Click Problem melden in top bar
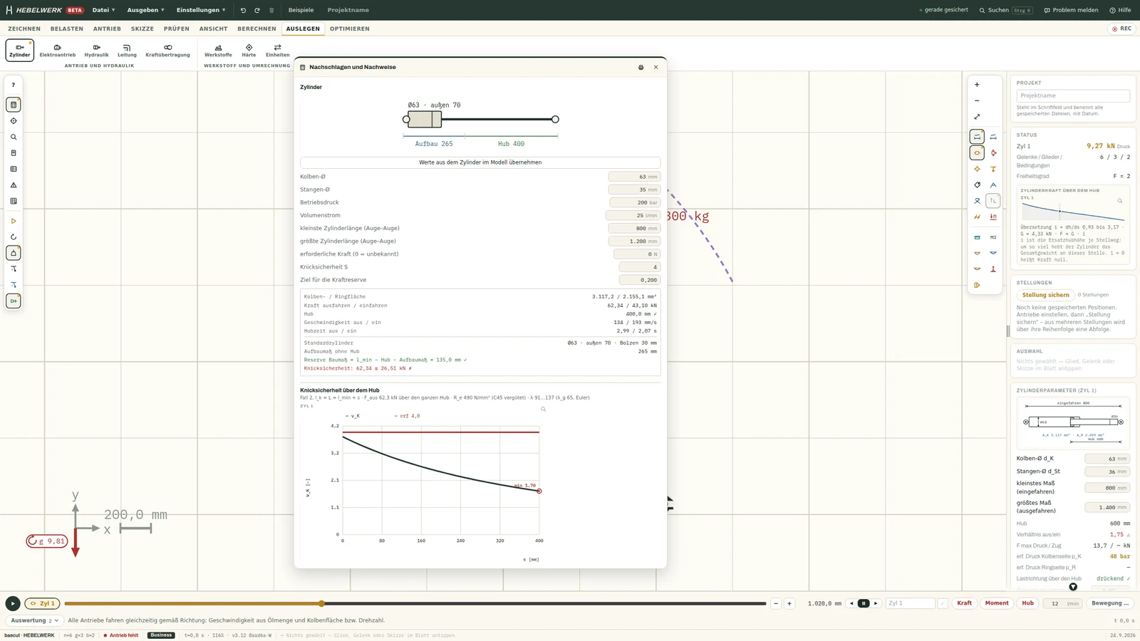Screen dimensions: 1140x641 pos(1071,10)
